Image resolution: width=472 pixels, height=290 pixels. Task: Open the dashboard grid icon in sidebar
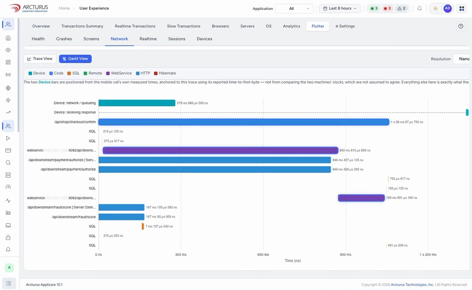[x=8, y=62]
